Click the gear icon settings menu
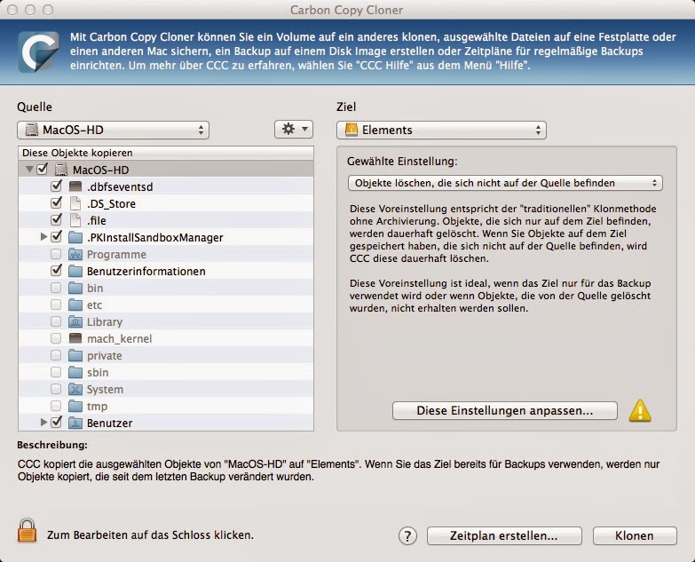 click(x=294, y=130)
